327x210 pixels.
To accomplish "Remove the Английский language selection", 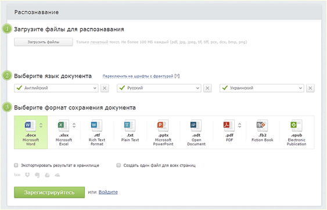I will 105,88.
